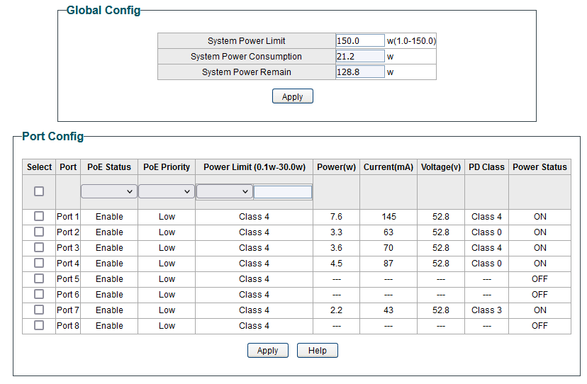This screenshot has width=587, height=384.
Task: Tick the checkbox for Port 2
Action: (x=39, y=232)
